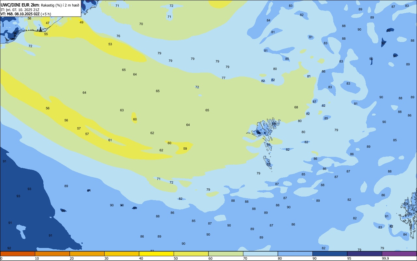Viewport: 417px width, 261px height.
Task: Click the 80–90 medium blue legend swatch
Action: (295, 254)
